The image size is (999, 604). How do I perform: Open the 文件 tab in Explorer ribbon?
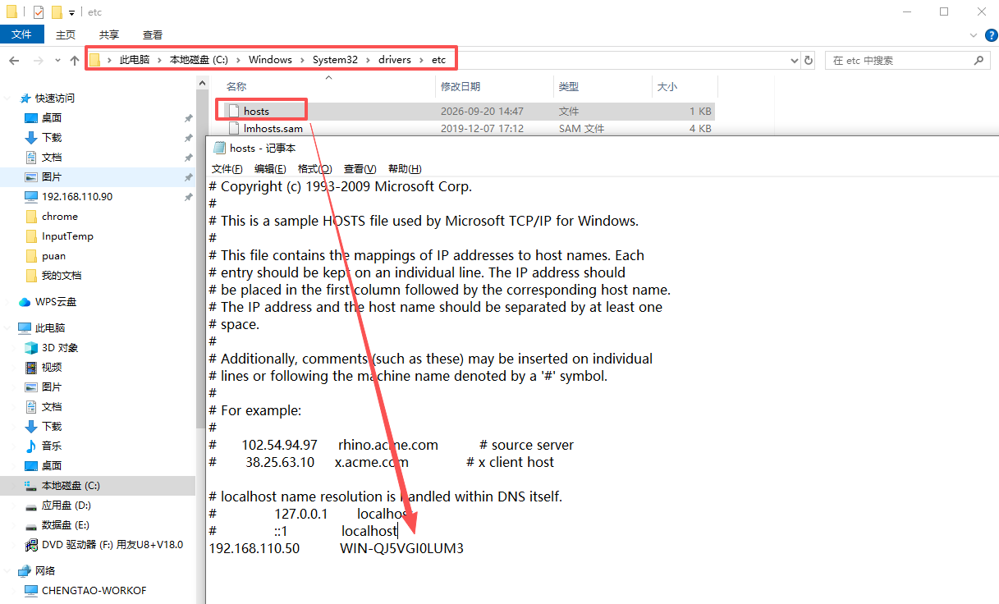coord(22,34)
